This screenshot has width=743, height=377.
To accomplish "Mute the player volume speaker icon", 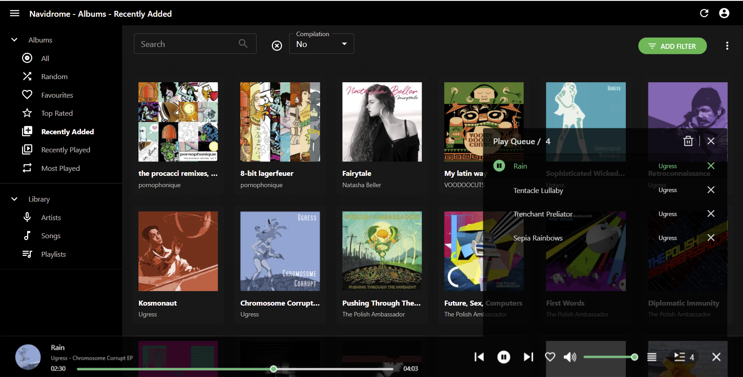I will point(570,357).
